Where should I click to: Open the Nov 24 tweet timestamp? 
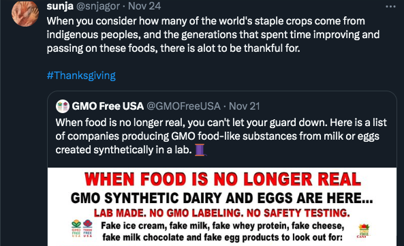(144, 5)
